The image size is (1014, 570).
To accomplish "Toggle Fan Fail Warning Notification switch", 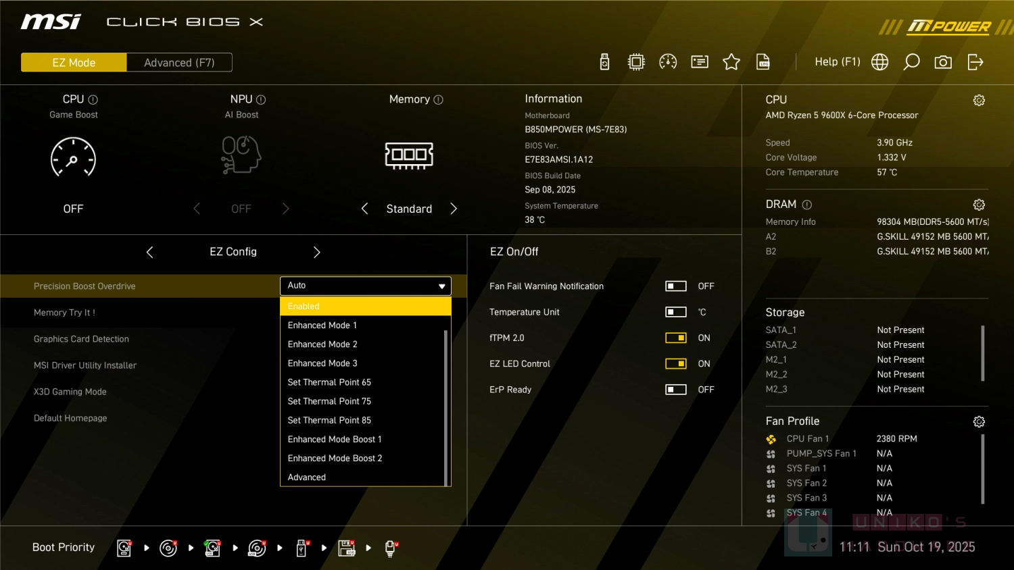I will click(675, 286).
